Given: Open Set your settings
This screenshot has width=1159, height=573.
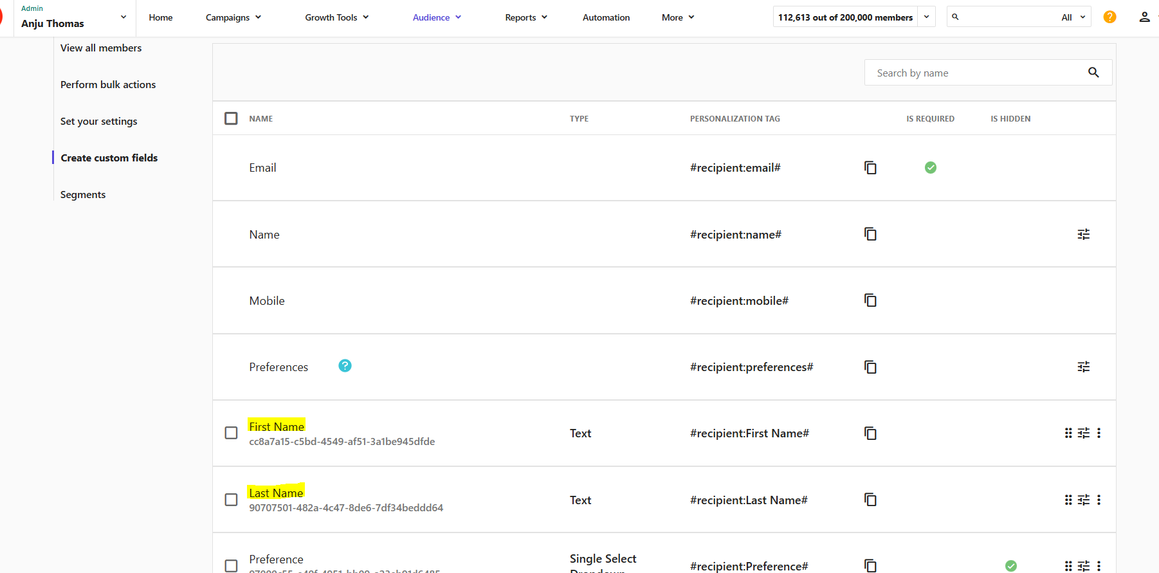Looking at the screenshot, I should coord(99,121).
